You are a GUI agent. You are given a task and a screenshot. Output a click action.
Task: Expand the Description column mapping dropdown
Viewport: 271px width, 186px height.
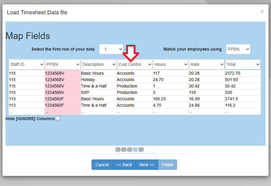(99, 64)
